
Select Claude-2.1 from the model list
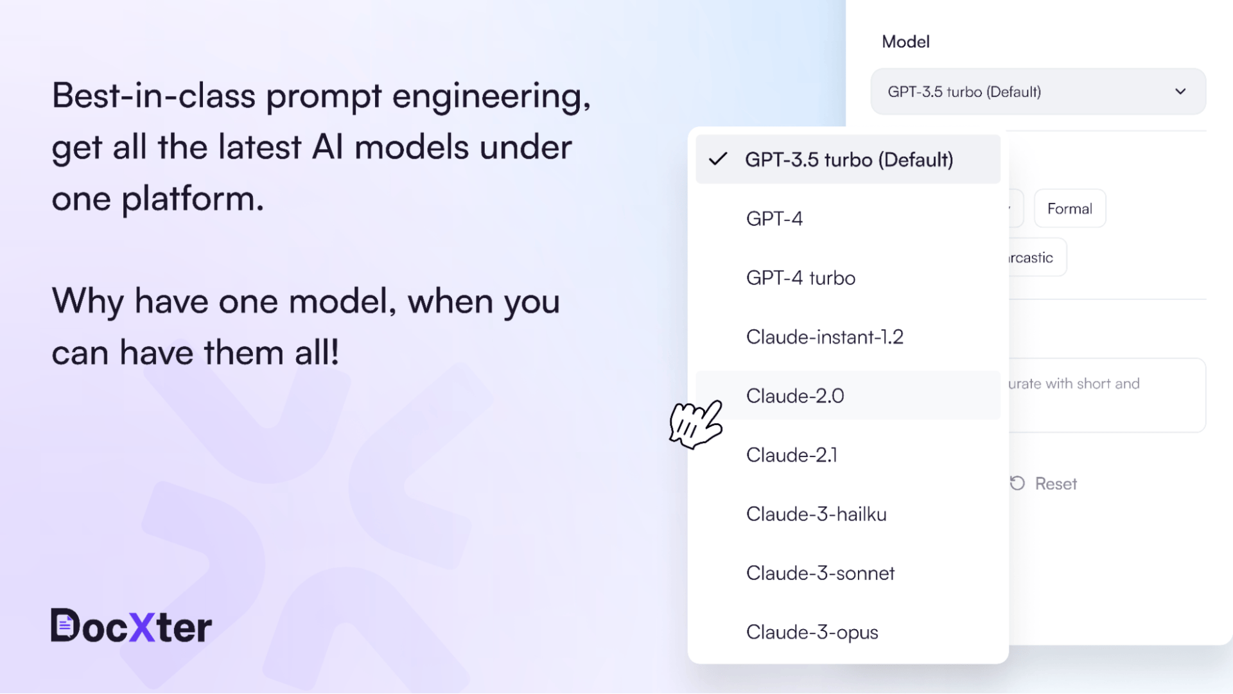[792, 455]
